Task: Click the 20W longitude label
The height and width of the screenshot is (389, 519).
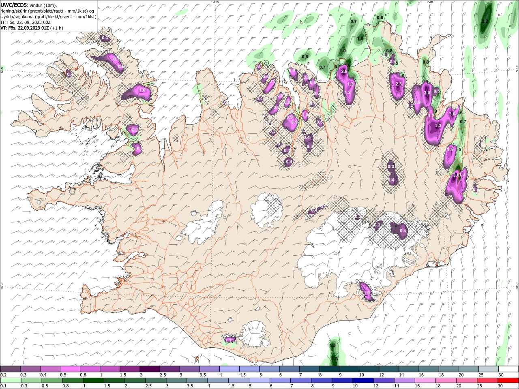Action: pos(216,2)
